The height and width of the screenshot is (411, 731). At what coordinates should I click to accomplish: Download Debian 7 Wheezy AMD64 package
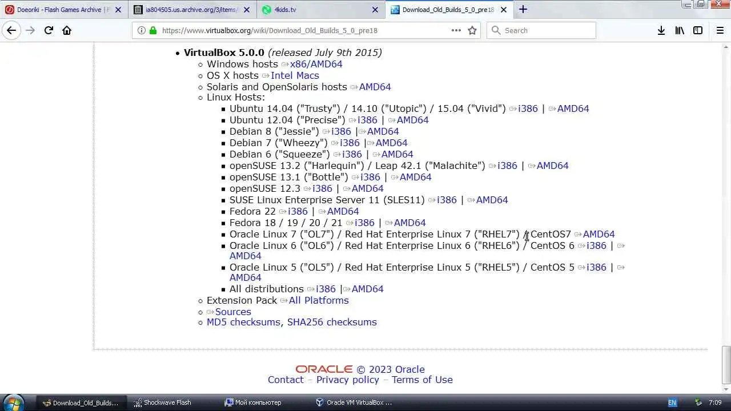(x=391, y=143)
